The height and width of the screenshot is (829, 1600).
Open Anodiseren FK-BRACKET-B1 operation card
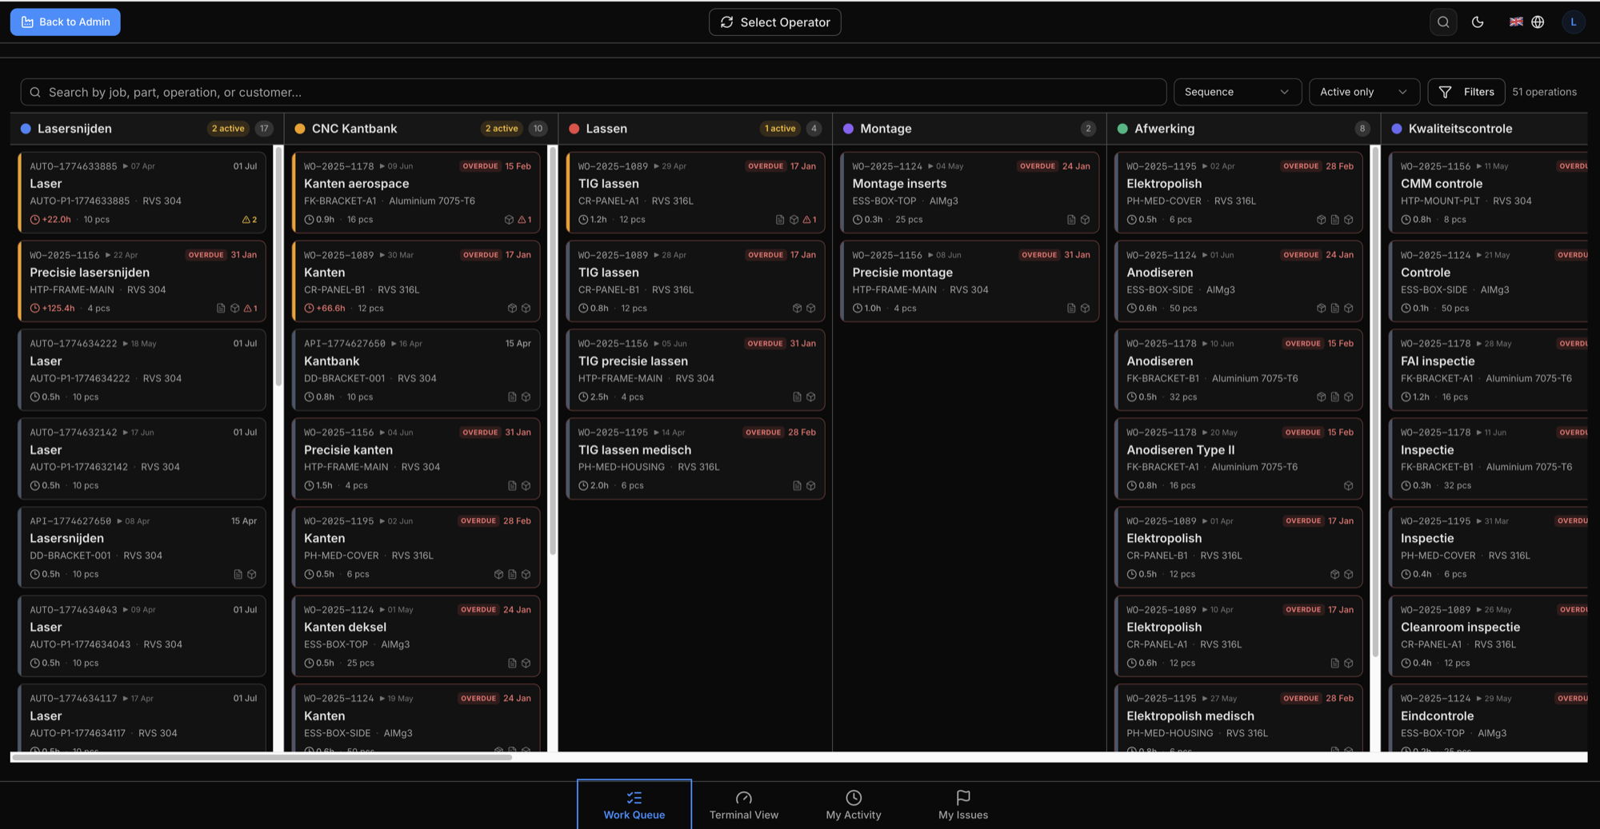pyautogui.click(x=1238, y=370)
